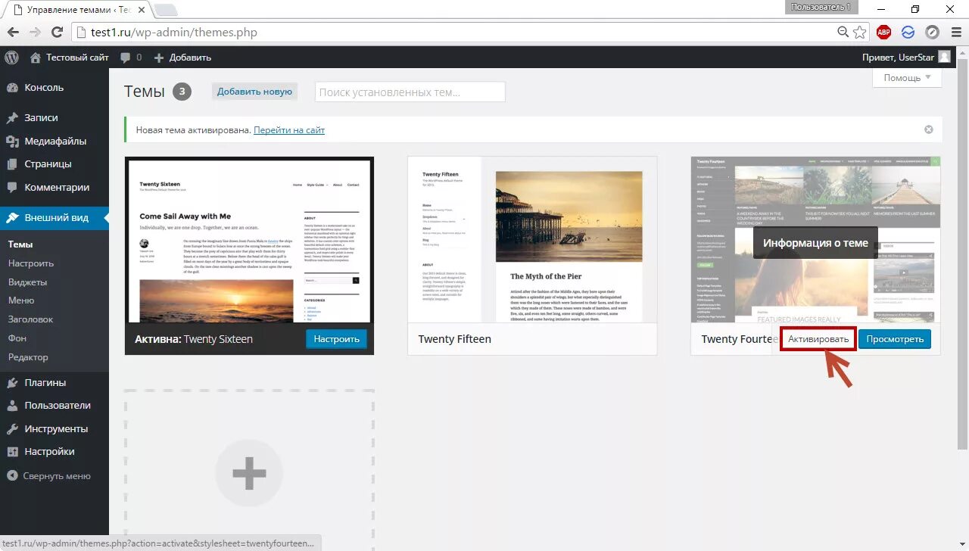Screen dimensions: 969x551
Task: Open the AdBlock Plus extension icon
Action: (883, 32)
